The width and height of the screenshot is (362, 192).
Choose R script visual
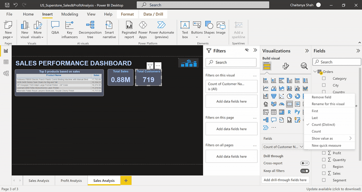pyautogui.click(x=289, y=112)
